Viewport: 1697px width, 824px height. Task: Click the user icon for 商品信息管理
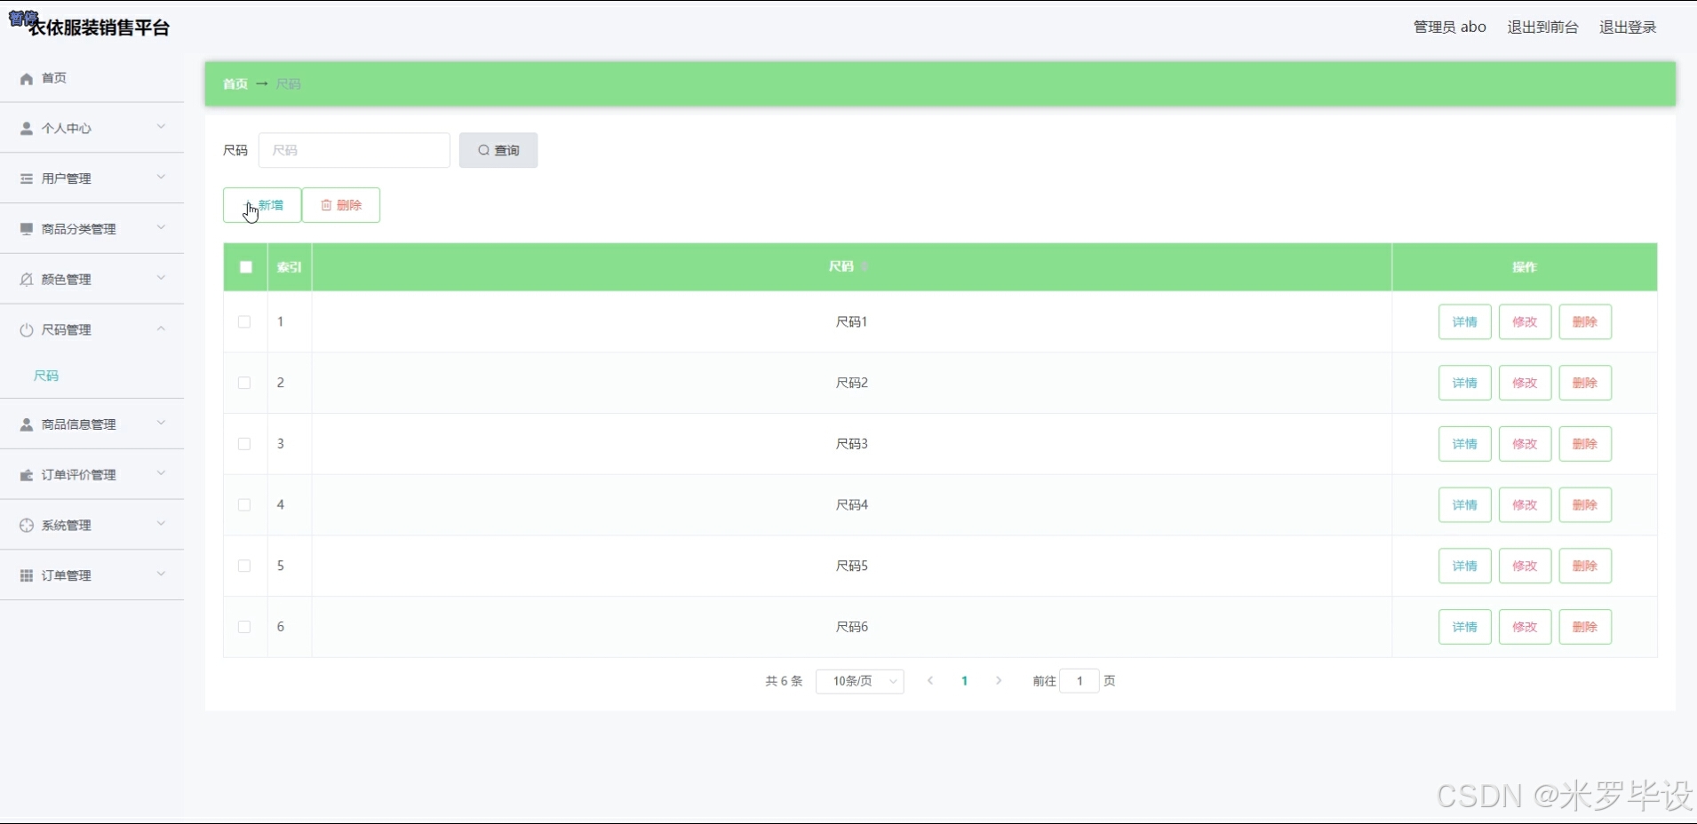pos(27,424)
